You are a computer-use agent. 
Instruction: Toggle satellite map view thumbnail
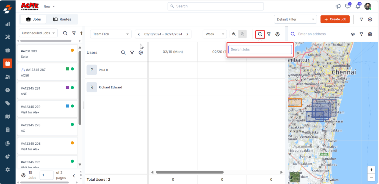click(x=295, y=177)
